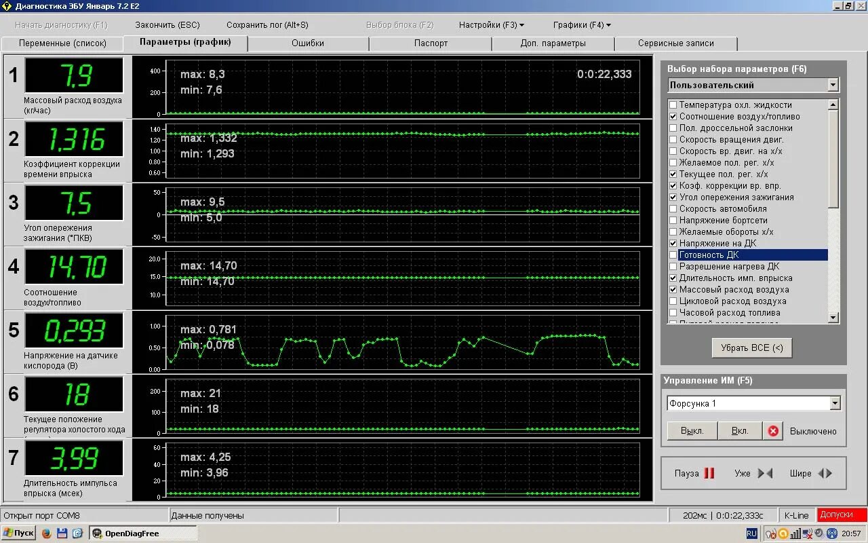Check Напряжение бортсети parameter
This screenshot has width=868, height=543.
[673, 221]
